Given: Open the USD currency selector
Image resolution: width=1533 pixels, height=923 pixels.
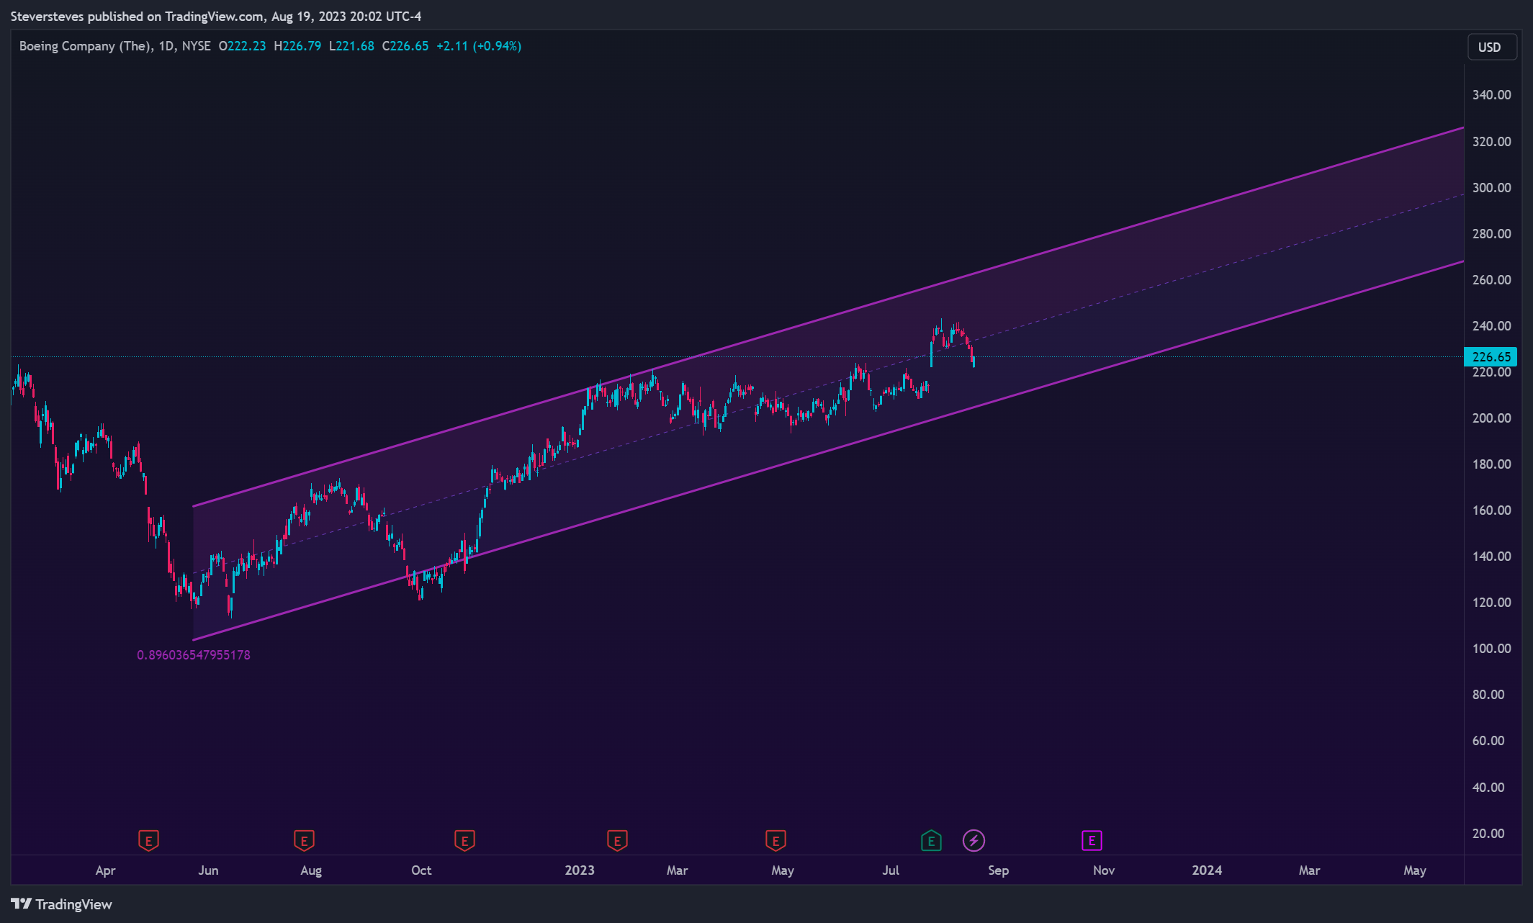Looking at the screenshot, I should click(x=1491, y=47).
